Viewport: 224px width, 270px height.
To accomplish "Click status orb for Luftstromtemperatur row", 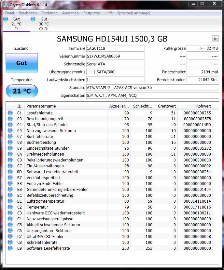I will click(10, 201).
